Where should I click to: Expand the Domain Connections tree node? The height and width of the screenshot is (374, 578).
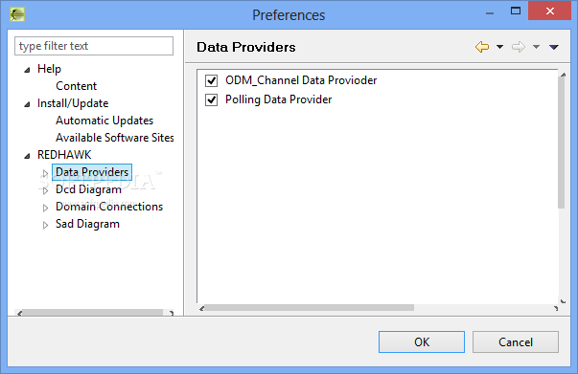click(45, 208)
